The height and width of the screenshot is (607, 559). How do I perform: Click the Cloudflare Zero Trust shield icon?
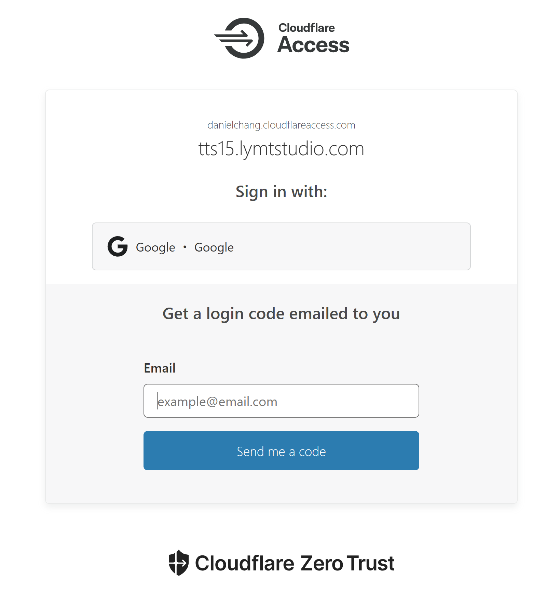178,563
